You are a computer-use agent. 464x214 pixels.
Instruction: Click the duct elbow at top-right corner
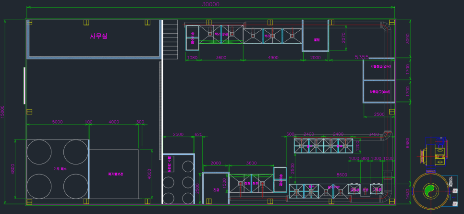tap(386, 28)
